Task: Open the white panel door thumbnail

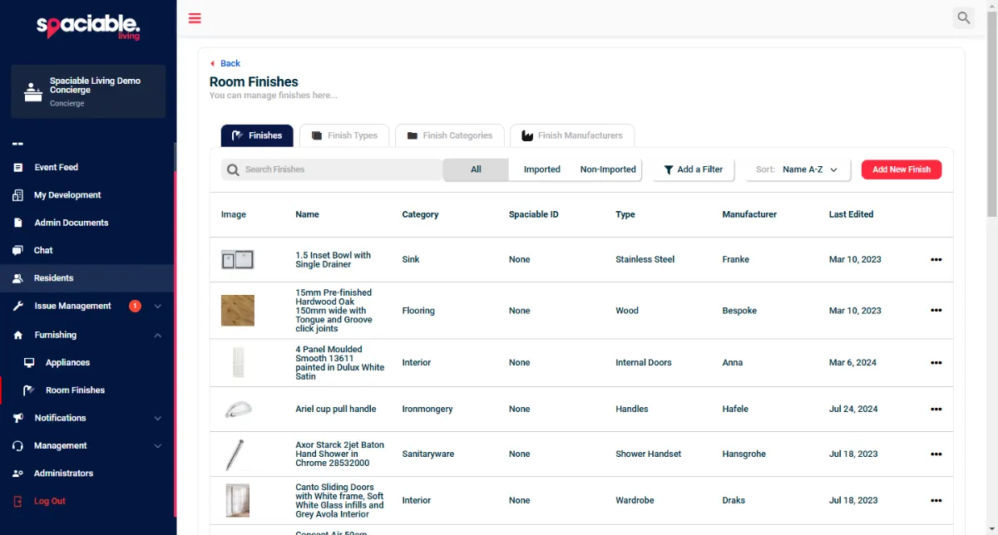Action: click(x=238, y=363)
